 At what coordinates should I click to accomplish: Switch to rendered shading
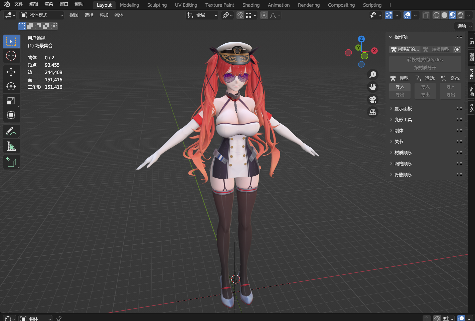[460, 15]
